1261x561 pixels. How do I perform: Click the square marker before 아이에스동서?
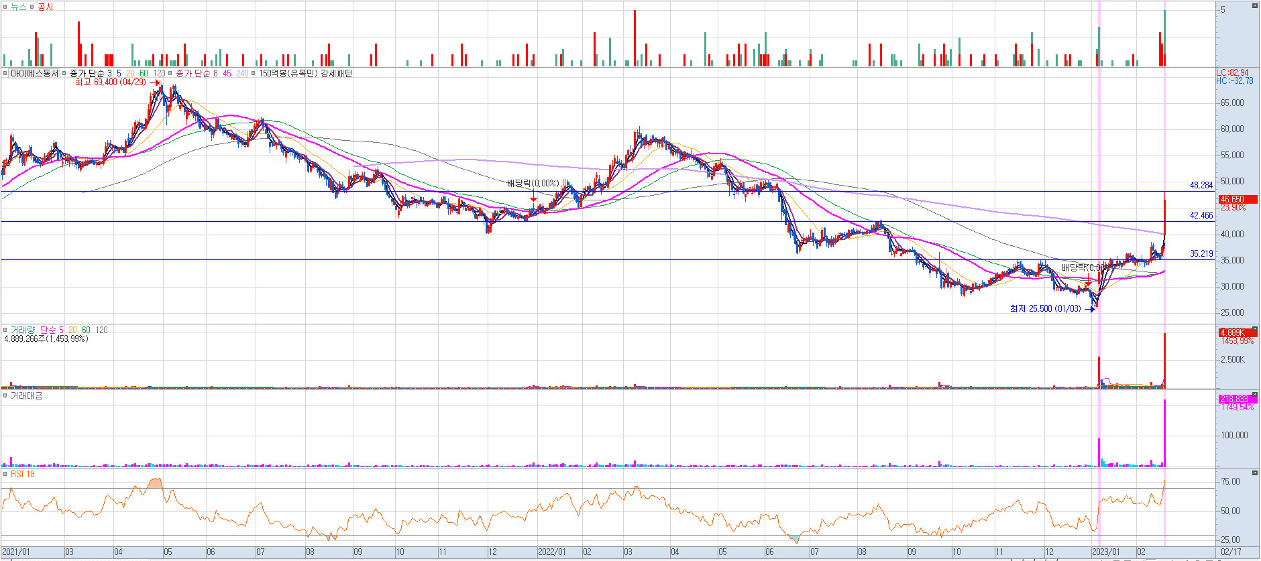click(5, 73)
